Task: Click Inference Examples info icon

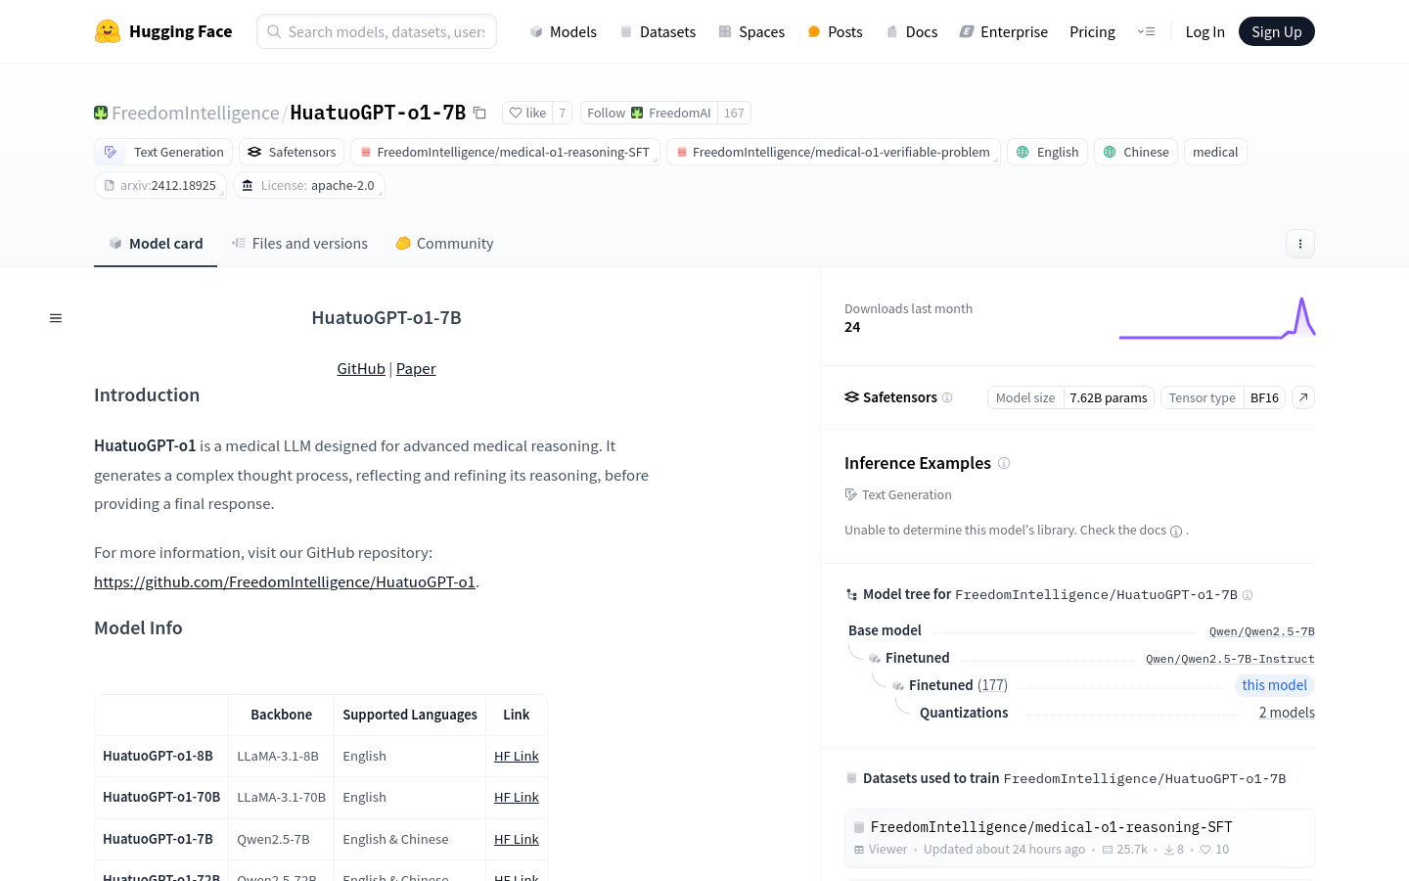Action: tap(1004, 463)
